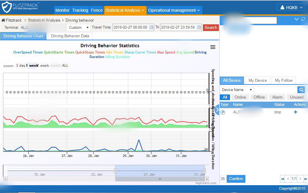Open the Operational management dropdown menu
Image resolution: width=308 pixels, height=193 pixels.
click(x=174, y=10)
